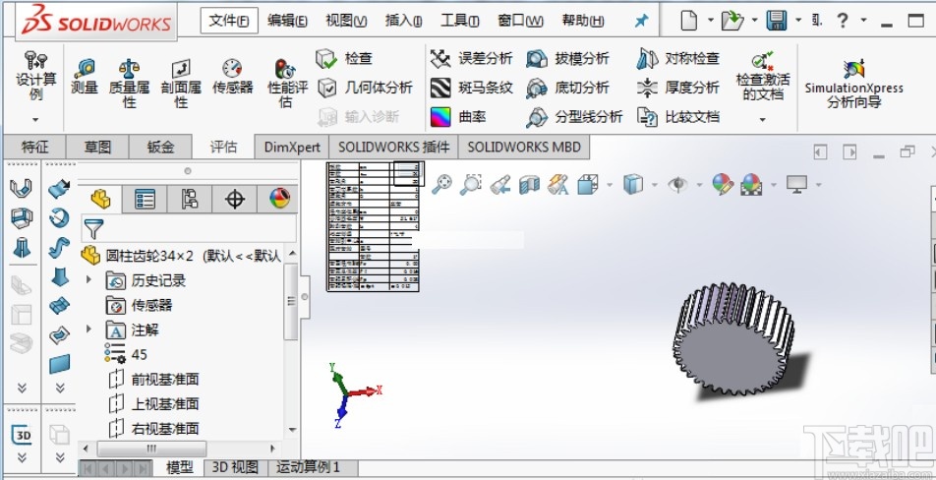Open 分型线分析 parting line analysis
936x480 pixels.
click(x=574, y=116)
